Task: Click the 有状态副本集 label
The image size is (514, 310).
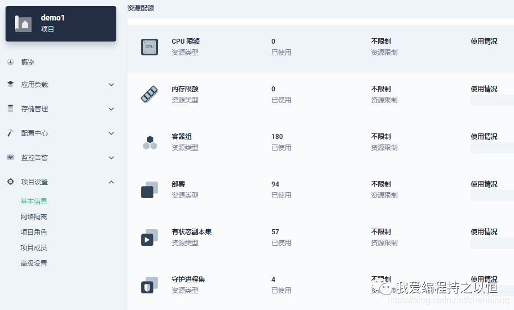Action: click(x=192, y=232)
